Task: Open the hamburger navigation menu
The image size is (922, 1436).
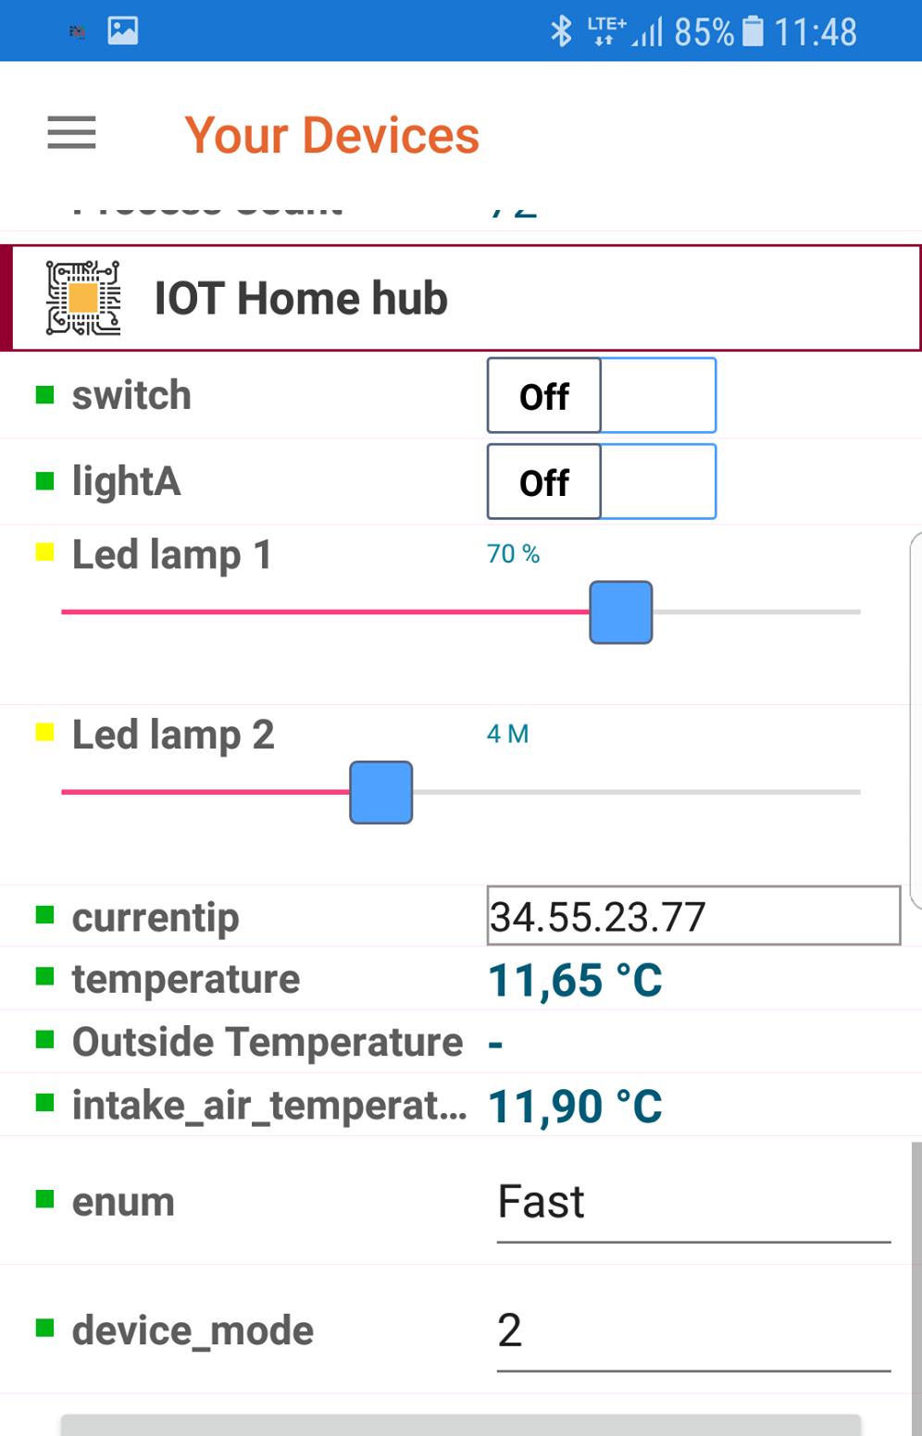Action: pos(71,132)
